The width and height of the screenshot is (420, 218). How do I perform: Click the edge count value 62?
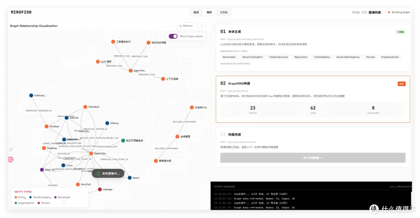pyautogui.click(x=313, y=108)
